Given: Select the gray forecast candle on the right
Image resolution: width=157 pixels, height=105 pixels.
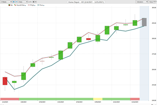Looking at the screenshot, I should tap(144, 22).
